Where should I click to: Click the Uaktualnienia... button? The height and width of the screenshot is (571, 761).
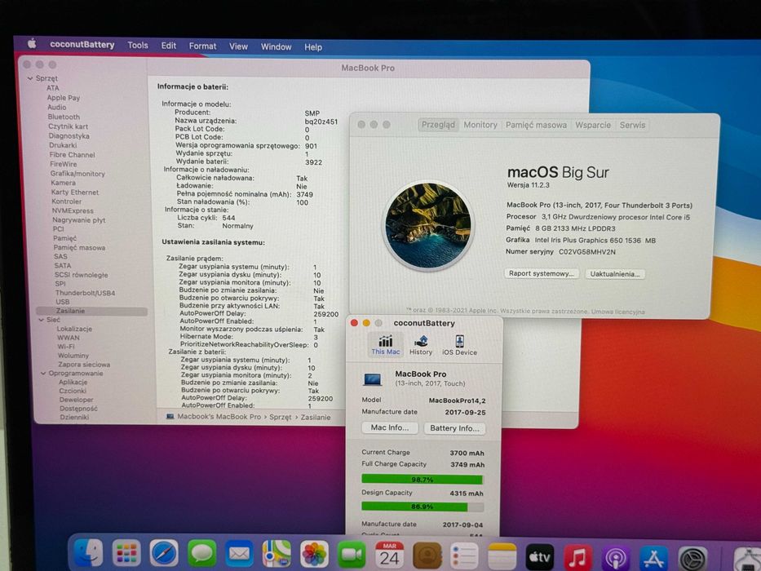[x=615, y=274]
